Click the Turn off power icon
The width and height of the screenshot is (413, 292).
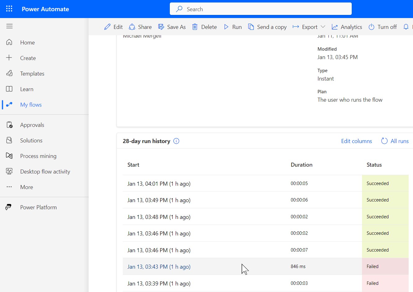click(371, 27)
